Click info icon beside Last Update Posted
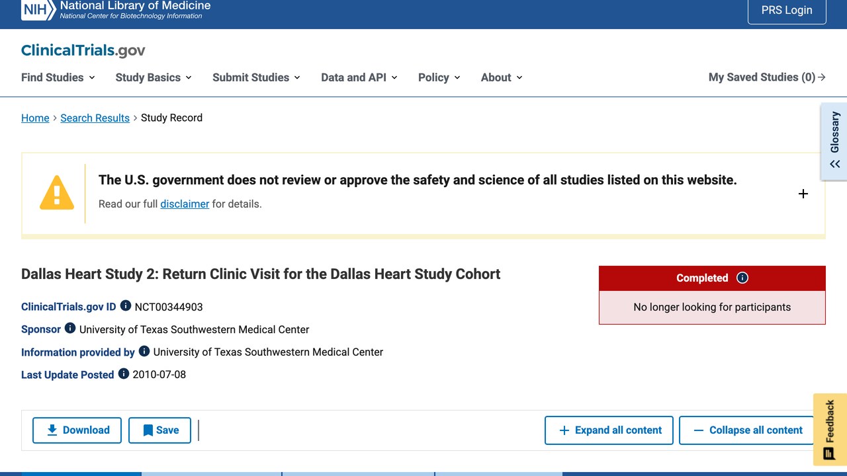847x476 pixels. click(124, 374)
